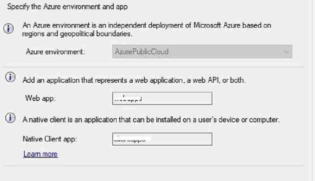
Task: Click the 'Native Client app:' label
Action: [x=50, y=139]
